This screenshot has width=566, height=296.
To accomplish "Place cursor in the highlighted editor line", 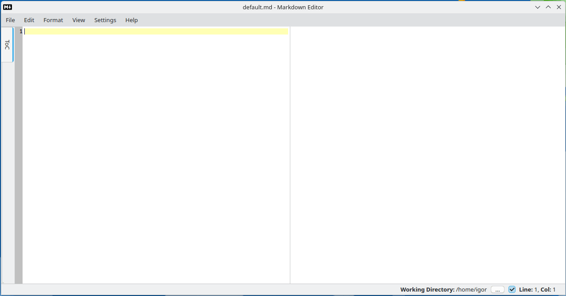I will tap(155, 31).
